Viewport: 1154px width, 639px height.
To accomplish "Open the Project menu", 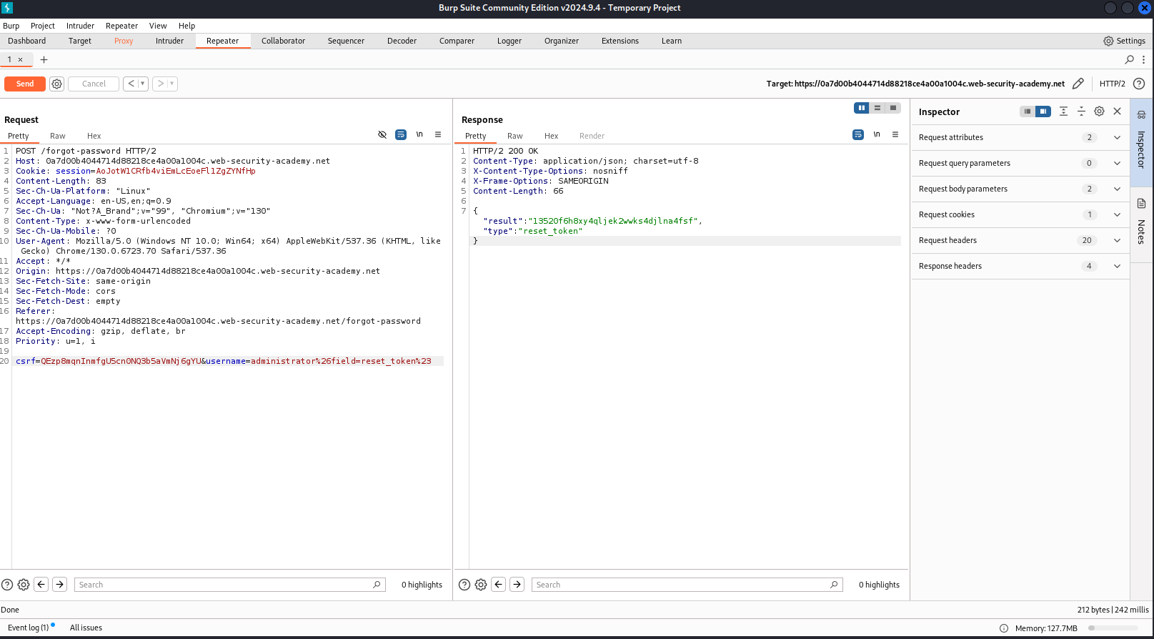I will [x=43, y=26].
